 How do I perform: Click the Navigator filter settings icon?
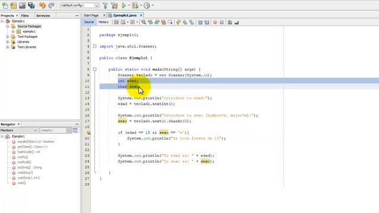point(75,130)
